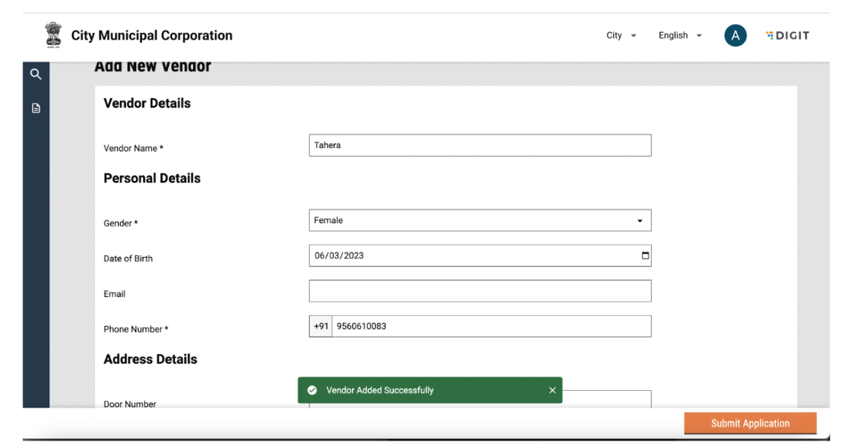The width and height of the screenshot is (845, 447).
Task: Click the date text in Date of Birth field
Action: [x=339, y=255]
